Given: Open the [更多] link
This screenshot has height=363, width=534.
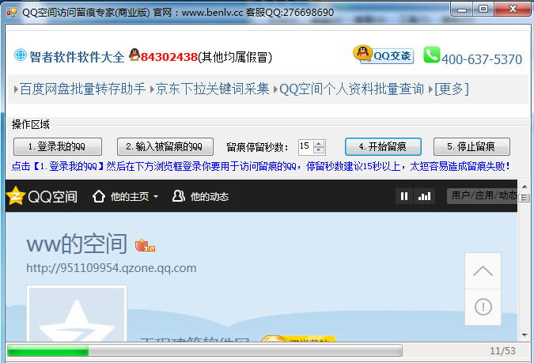Looking at the screenshot, I should [x=452, y=89].
